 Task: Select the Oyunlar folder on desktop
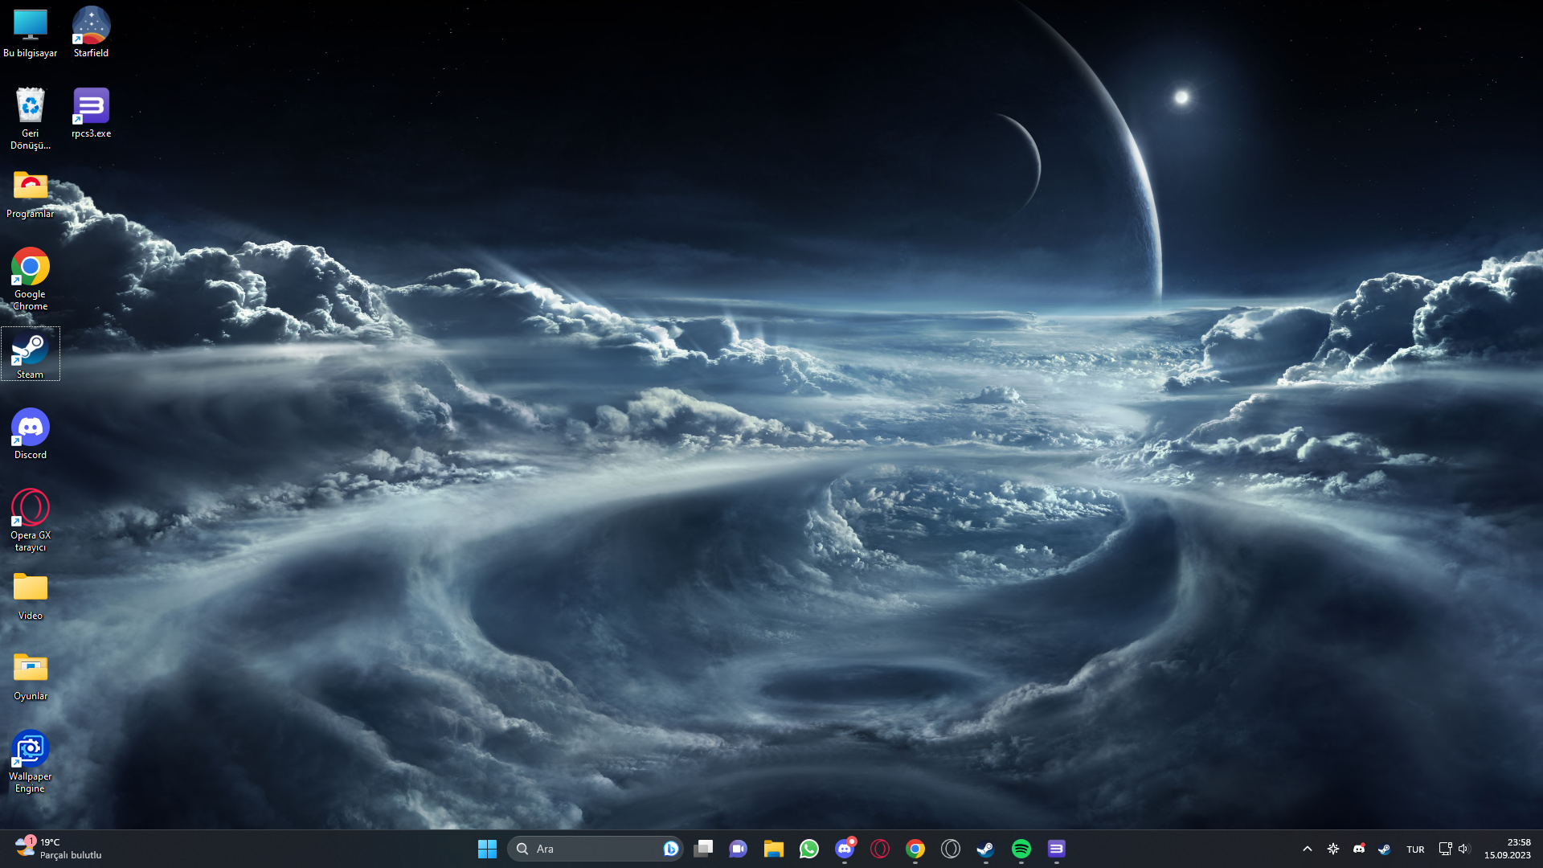31,676
